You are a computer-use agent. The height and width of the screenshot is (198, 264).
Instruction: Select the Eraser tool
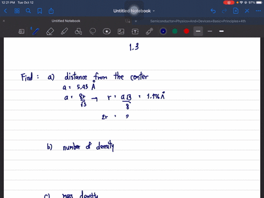point(50,31)
